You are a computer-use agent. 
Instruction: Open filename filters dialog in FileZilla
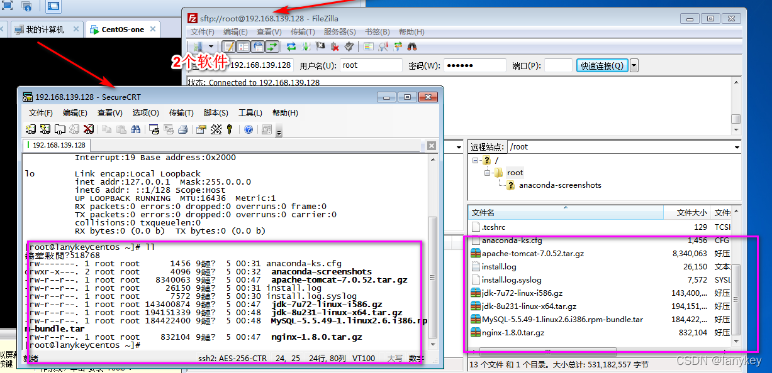(x=369, y=46)
